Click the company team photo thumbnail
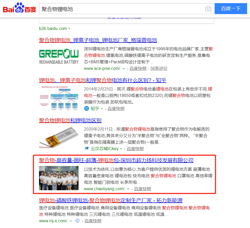This screenshot has height=228, width=250. click(x=59, y=178)
